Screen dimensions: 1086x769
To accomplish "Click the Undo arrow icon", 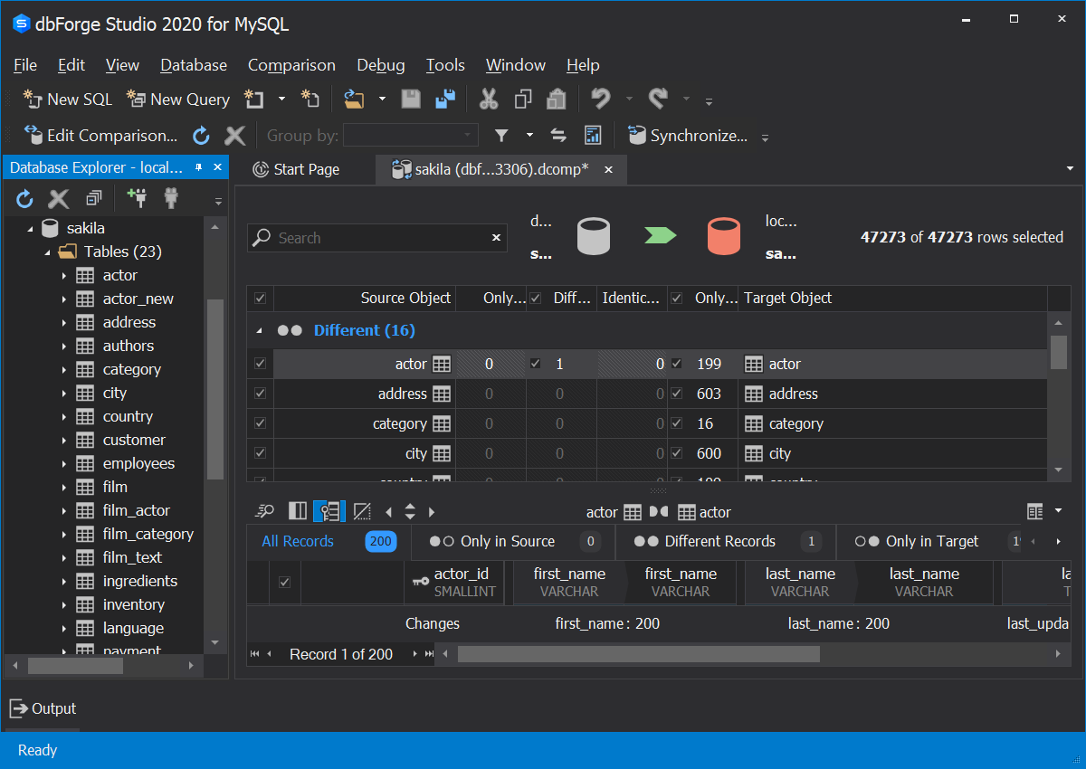I will (x=600, y=99).
